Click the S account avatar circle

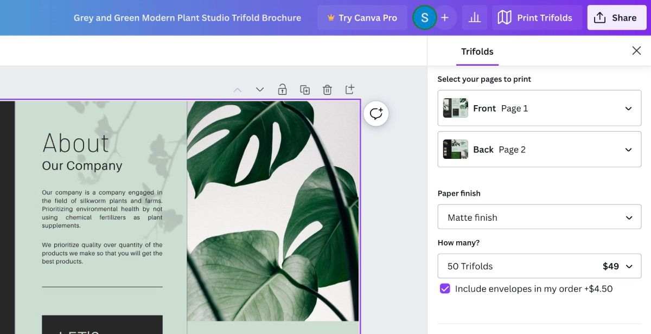pyautogui.click(x=424, y=17)
